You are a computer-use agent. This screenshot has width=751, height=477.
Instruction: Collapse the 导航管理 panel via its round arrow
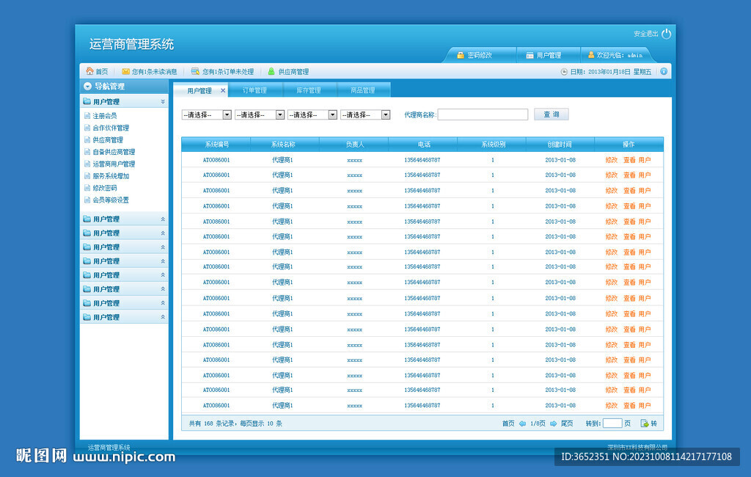(x=87, y=87)
